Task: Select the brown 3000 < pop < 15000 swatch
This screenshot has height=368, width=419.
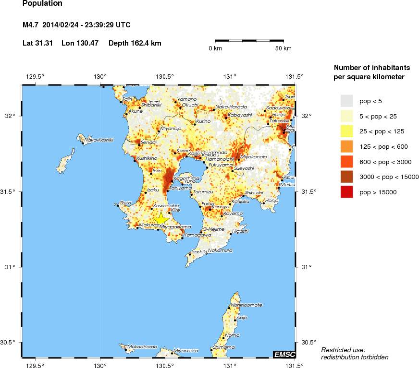Action: point(347,177)
